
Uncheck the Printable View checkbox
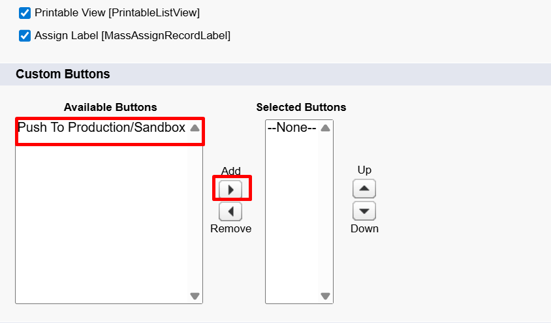pyautogui.click(x=25, y=13)
